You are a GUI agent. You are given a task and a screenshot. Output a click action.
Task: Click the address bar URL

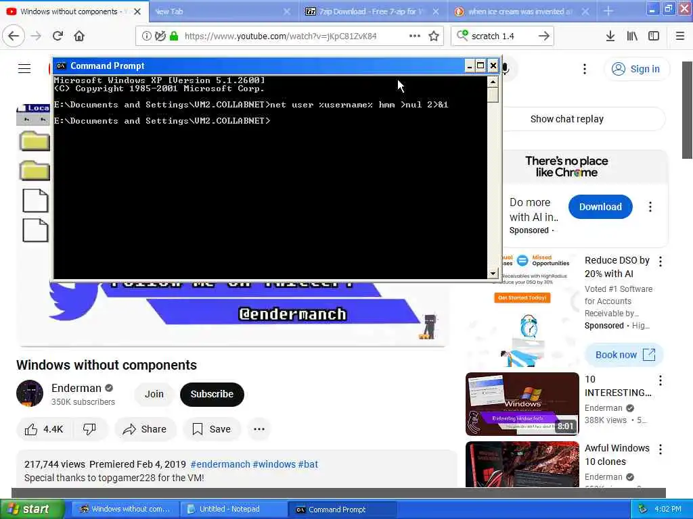point(281,36)
